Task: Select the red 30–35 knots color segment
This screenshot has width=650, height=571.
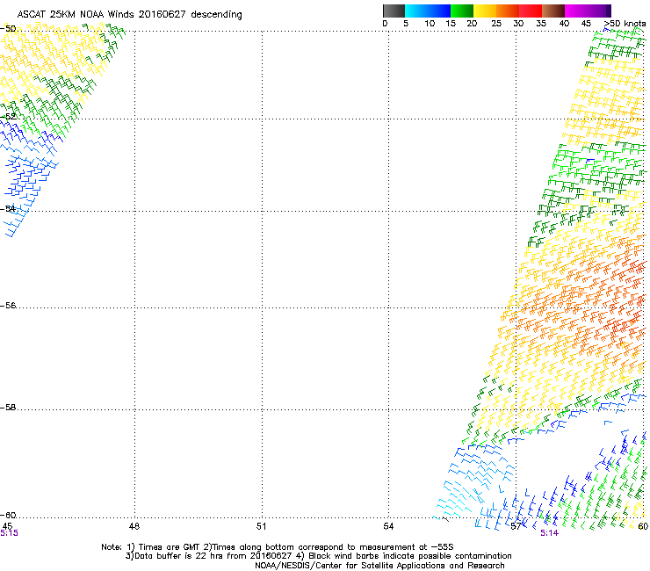Action: 531,11
